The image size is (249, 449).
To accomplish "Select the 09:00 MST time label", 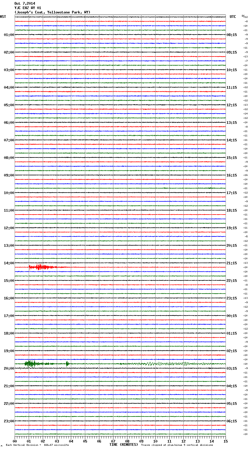I will pos(9,175).
